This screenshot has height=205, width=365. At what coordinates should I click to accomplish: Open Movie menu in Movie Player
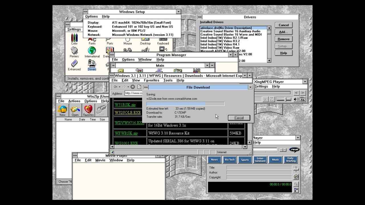100,160
